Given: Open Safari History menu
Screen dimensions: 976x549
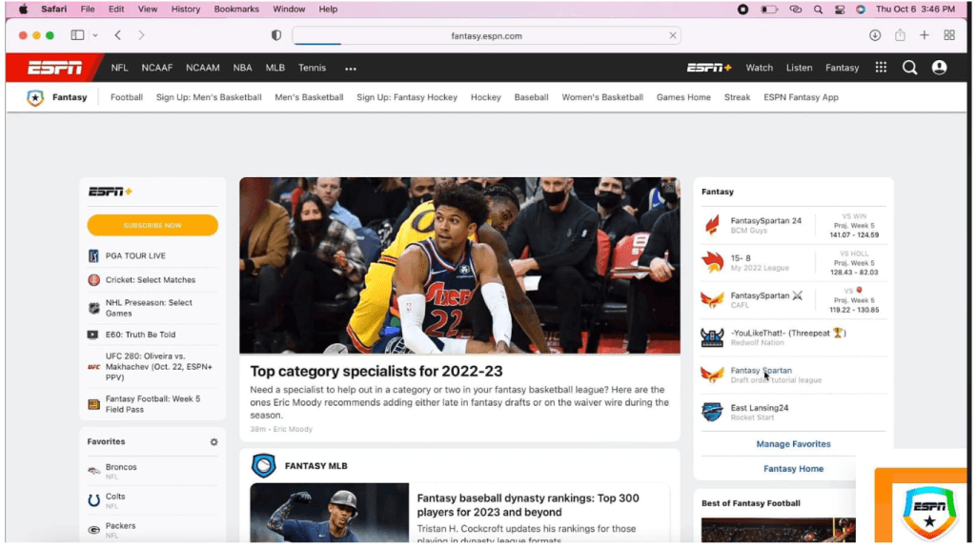Looking at the screenshot, I should 186,10.
